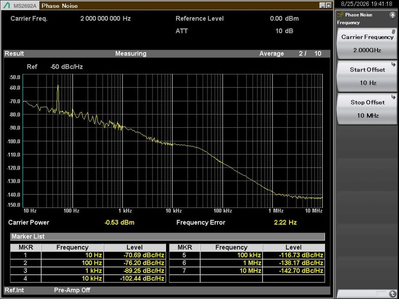Select marker 7 level -142.70 dBc/Hz

click(294, 271)
